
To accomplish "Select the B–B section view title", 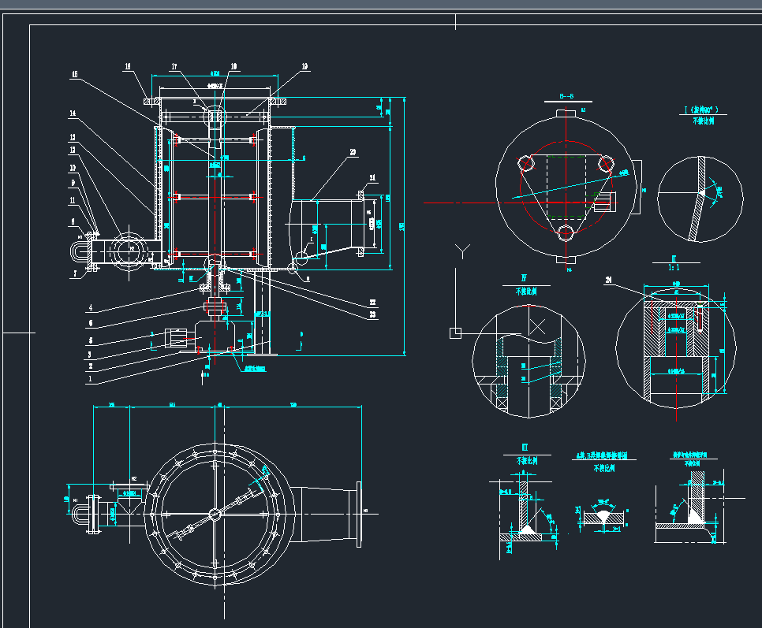I will tap(566, 96).
